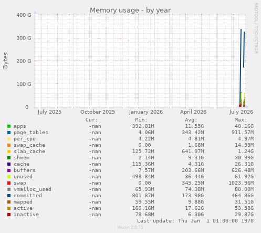
Task: Click the dark blue cache legend swatch
Action: 9,164
